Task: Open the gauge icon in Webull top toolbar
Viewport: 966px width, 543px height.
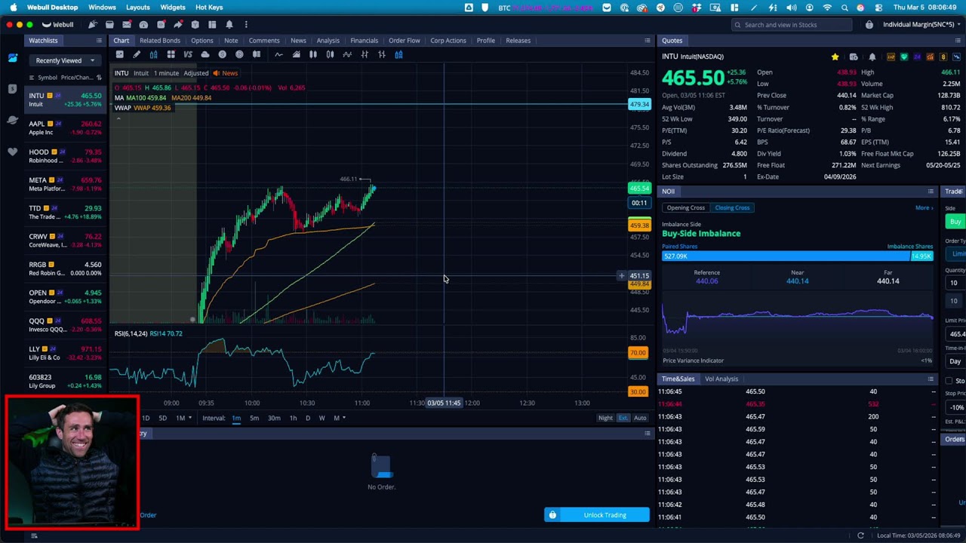Action: point(143,24)
